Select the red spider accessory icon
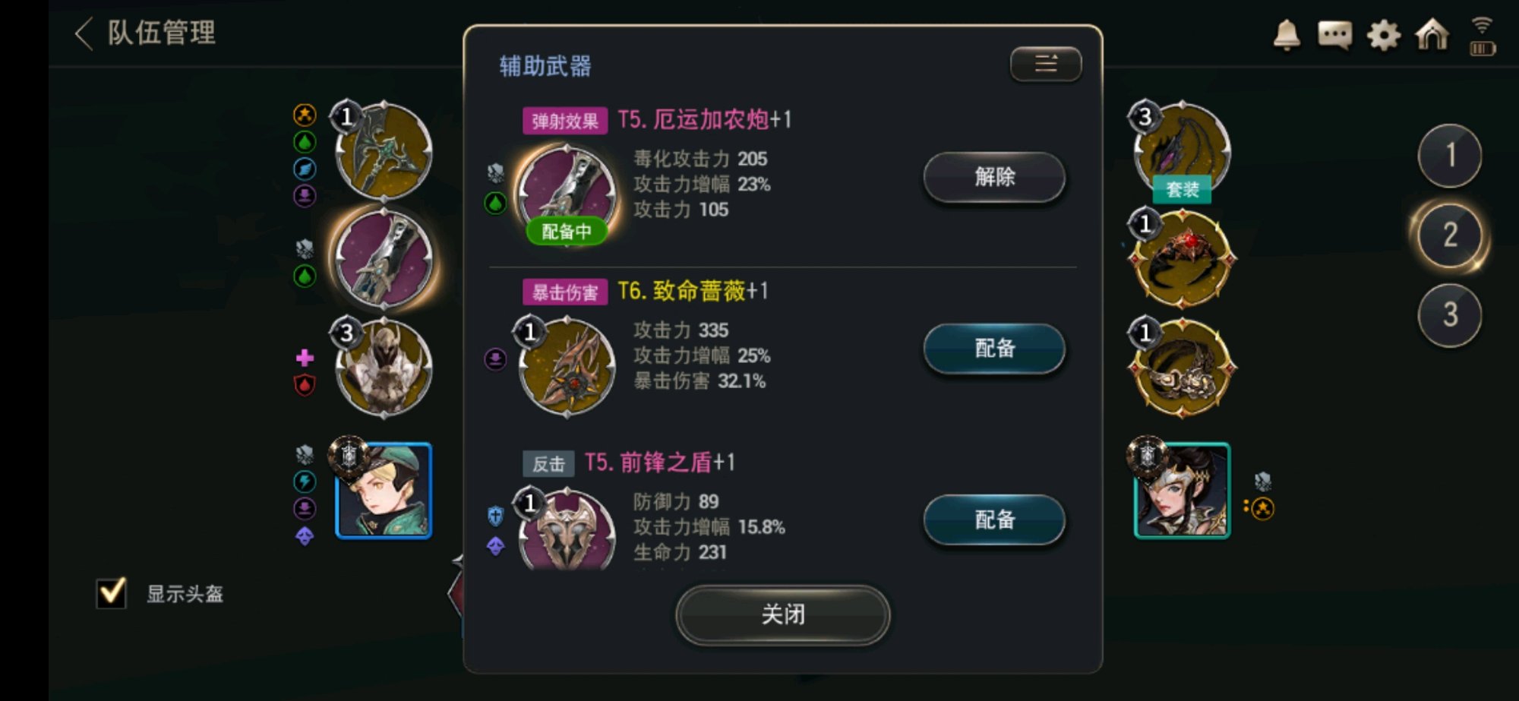Viewport: 1519px width, 701px height. pos(1182,259)
